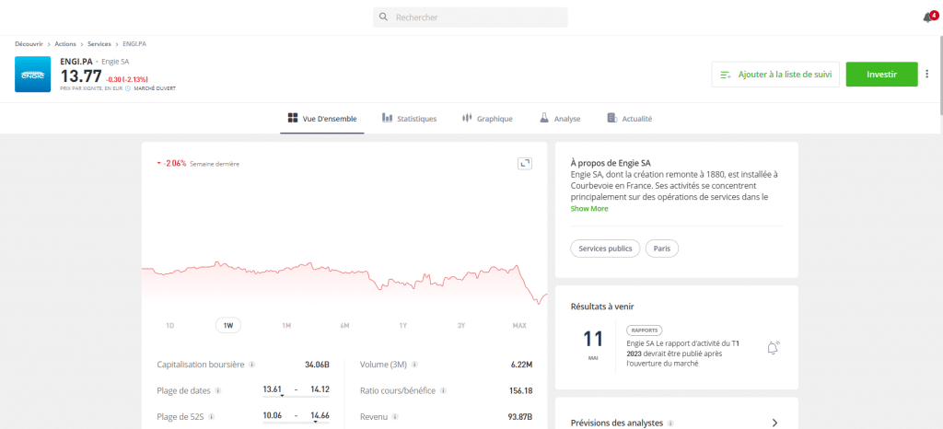Expand company description with Show More

coord(589,209)
